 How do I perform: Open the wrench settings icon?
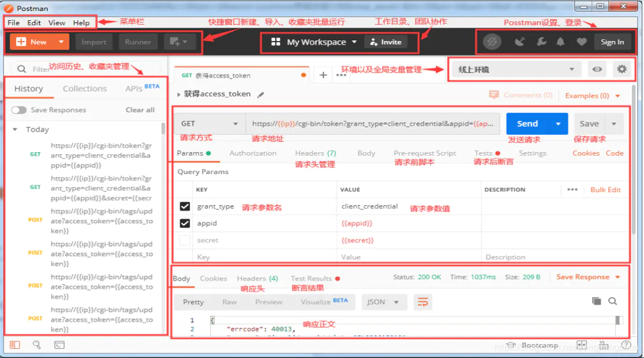point(541,42)
